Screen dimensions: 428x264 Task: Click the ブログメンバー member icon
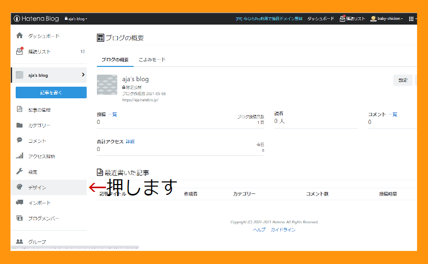point(19,218)
